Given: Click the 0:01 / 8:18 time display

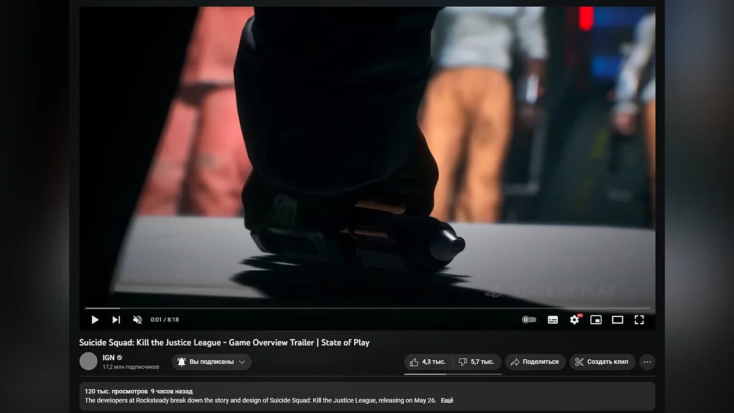Looking at the screenshot, I should tap(165, 319).
